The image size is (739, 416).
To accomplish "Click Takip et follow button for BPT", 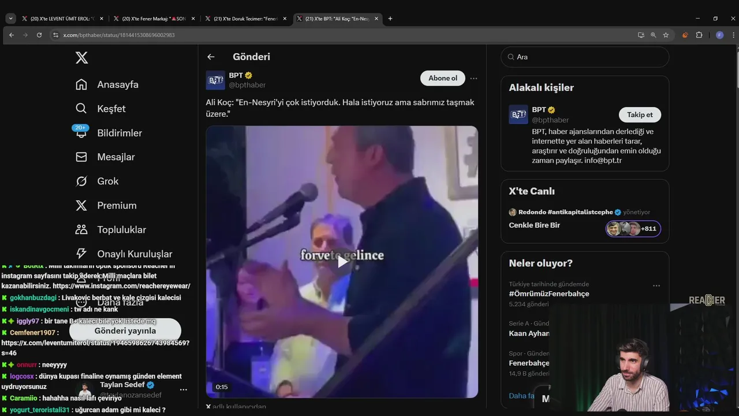I will [x=640, y=115].
